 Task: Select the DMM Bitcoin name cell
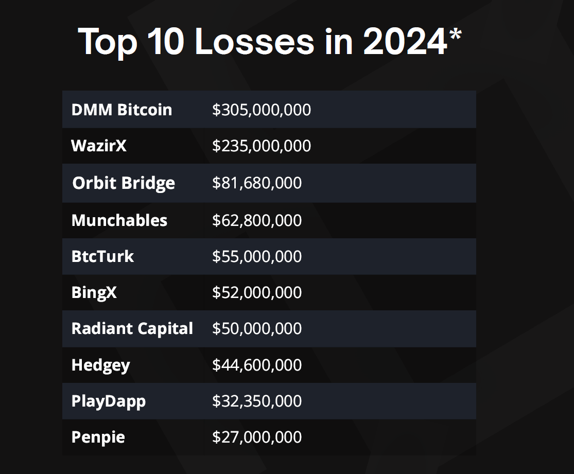121,110
